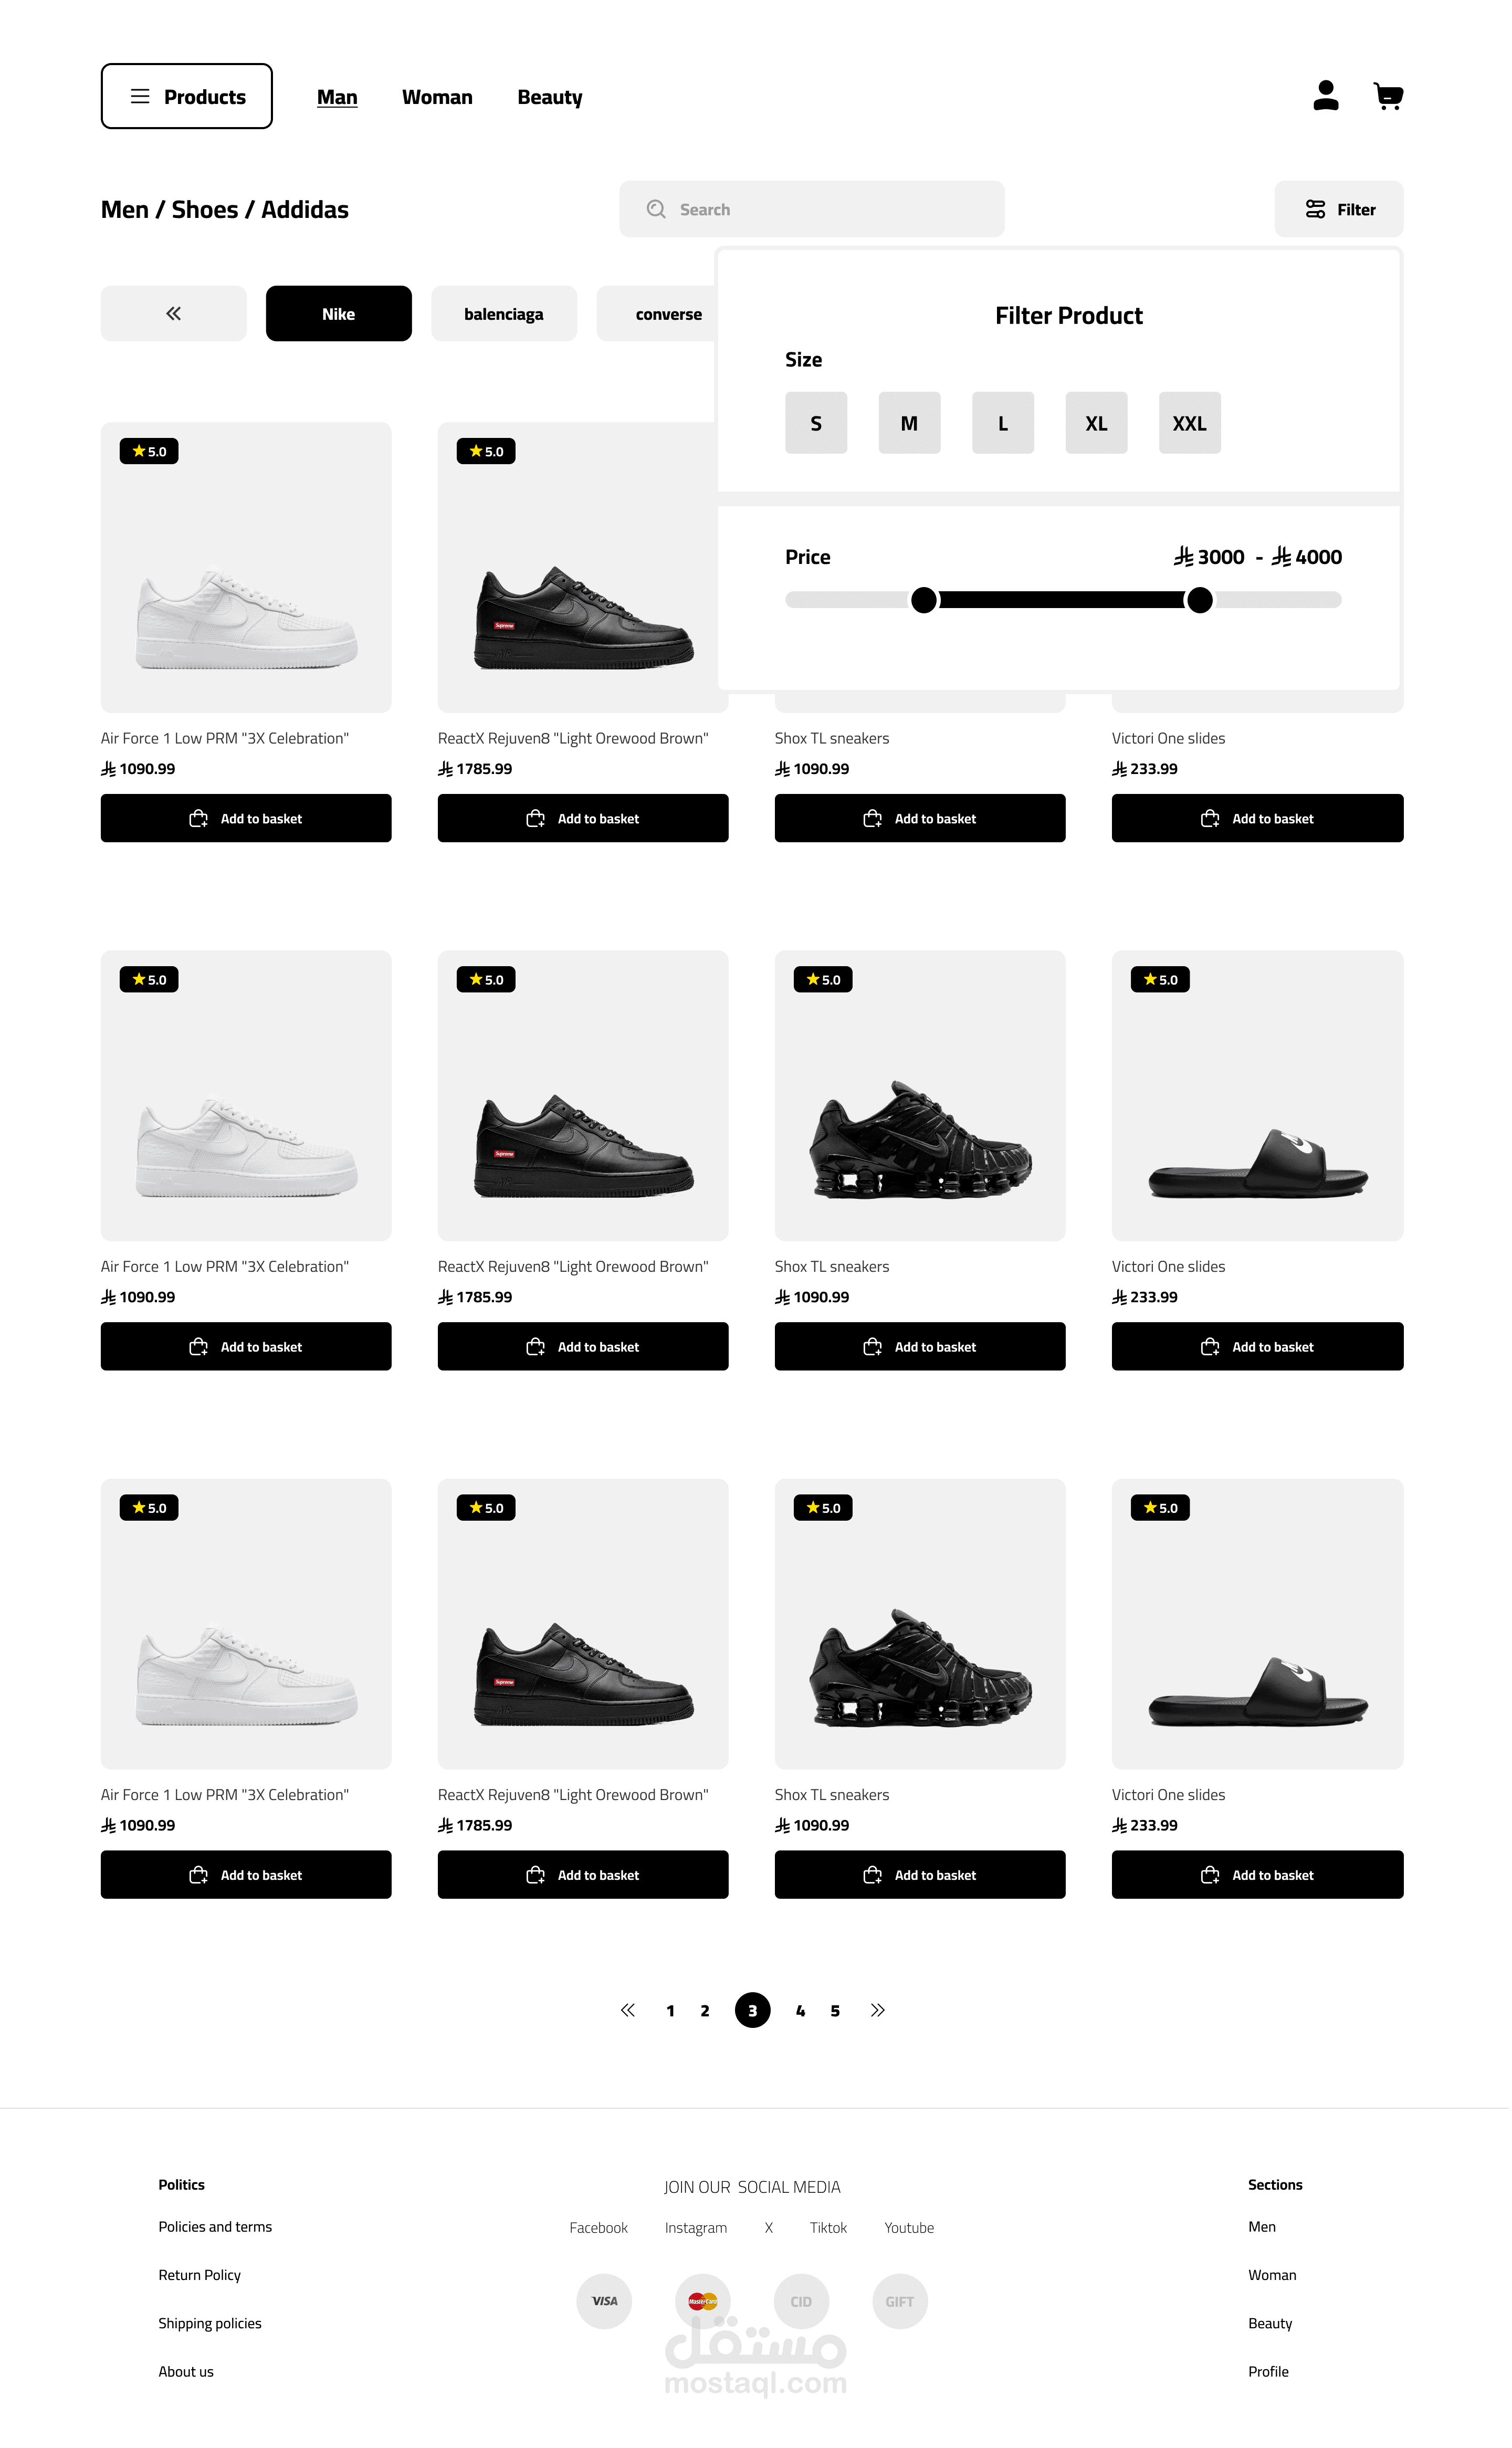Open the shopping cart icon
The width and height of the screenshot is (1512, 2448).
coord(1388,96)
